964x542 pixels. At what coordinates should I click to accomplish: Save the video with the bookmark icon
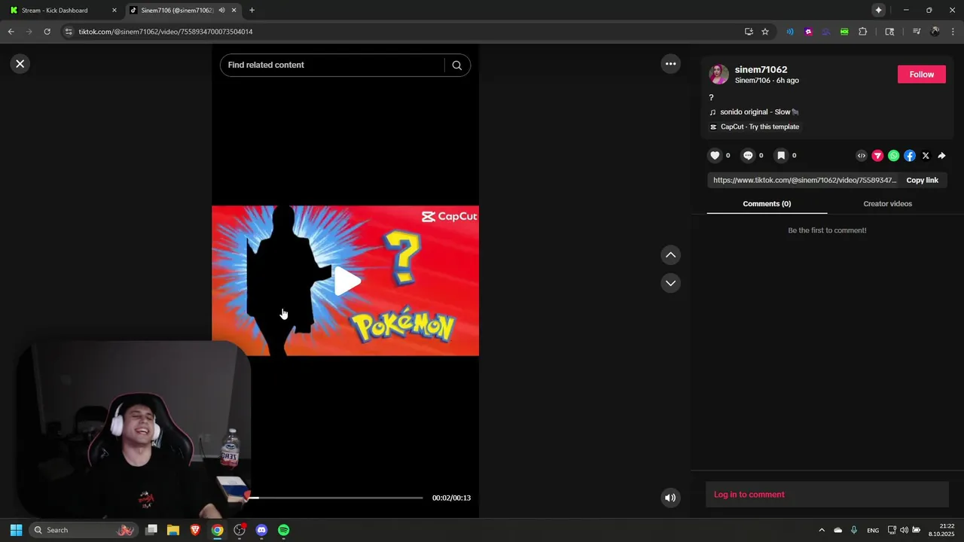[781, 156]
